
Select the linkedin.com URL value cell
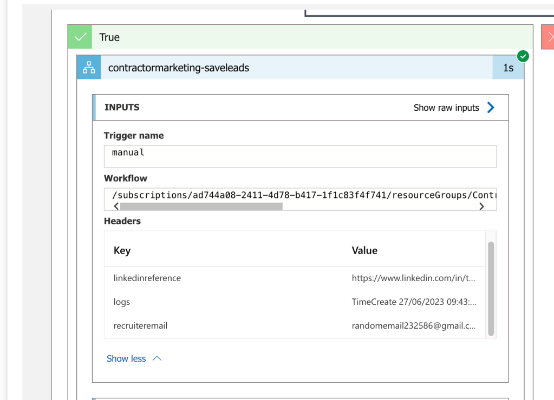(413, 278)
